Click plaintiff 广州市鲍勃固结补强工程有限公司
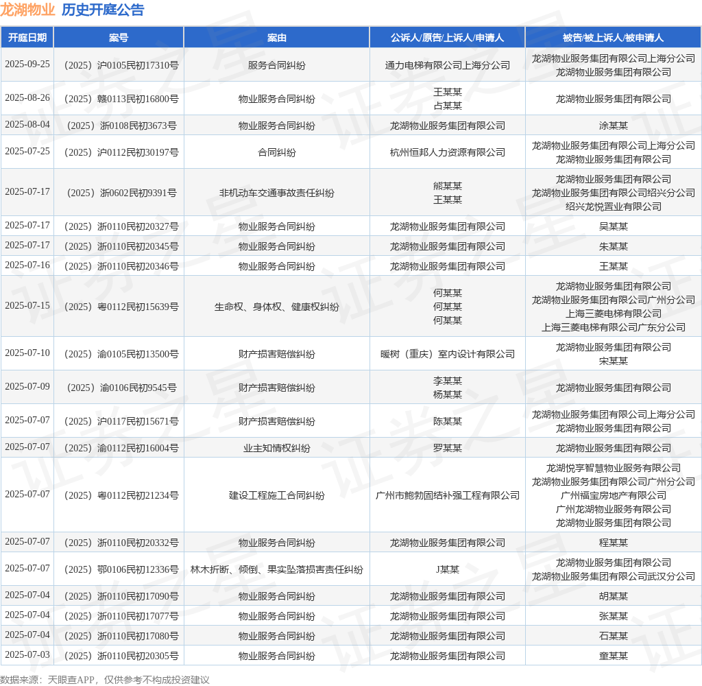 tap(447, 495)
